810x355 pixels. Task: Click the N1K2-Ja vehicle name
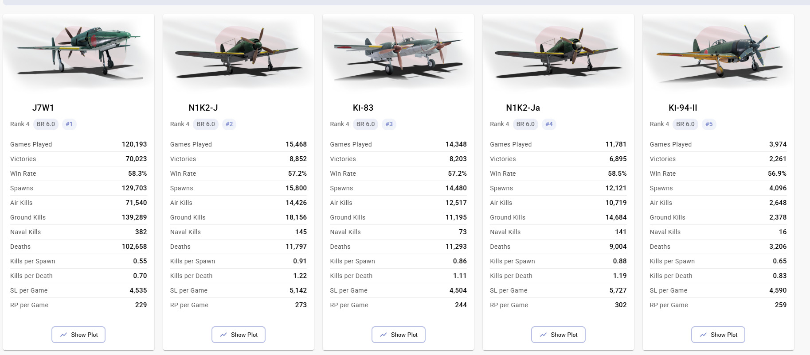coord(523,108)
